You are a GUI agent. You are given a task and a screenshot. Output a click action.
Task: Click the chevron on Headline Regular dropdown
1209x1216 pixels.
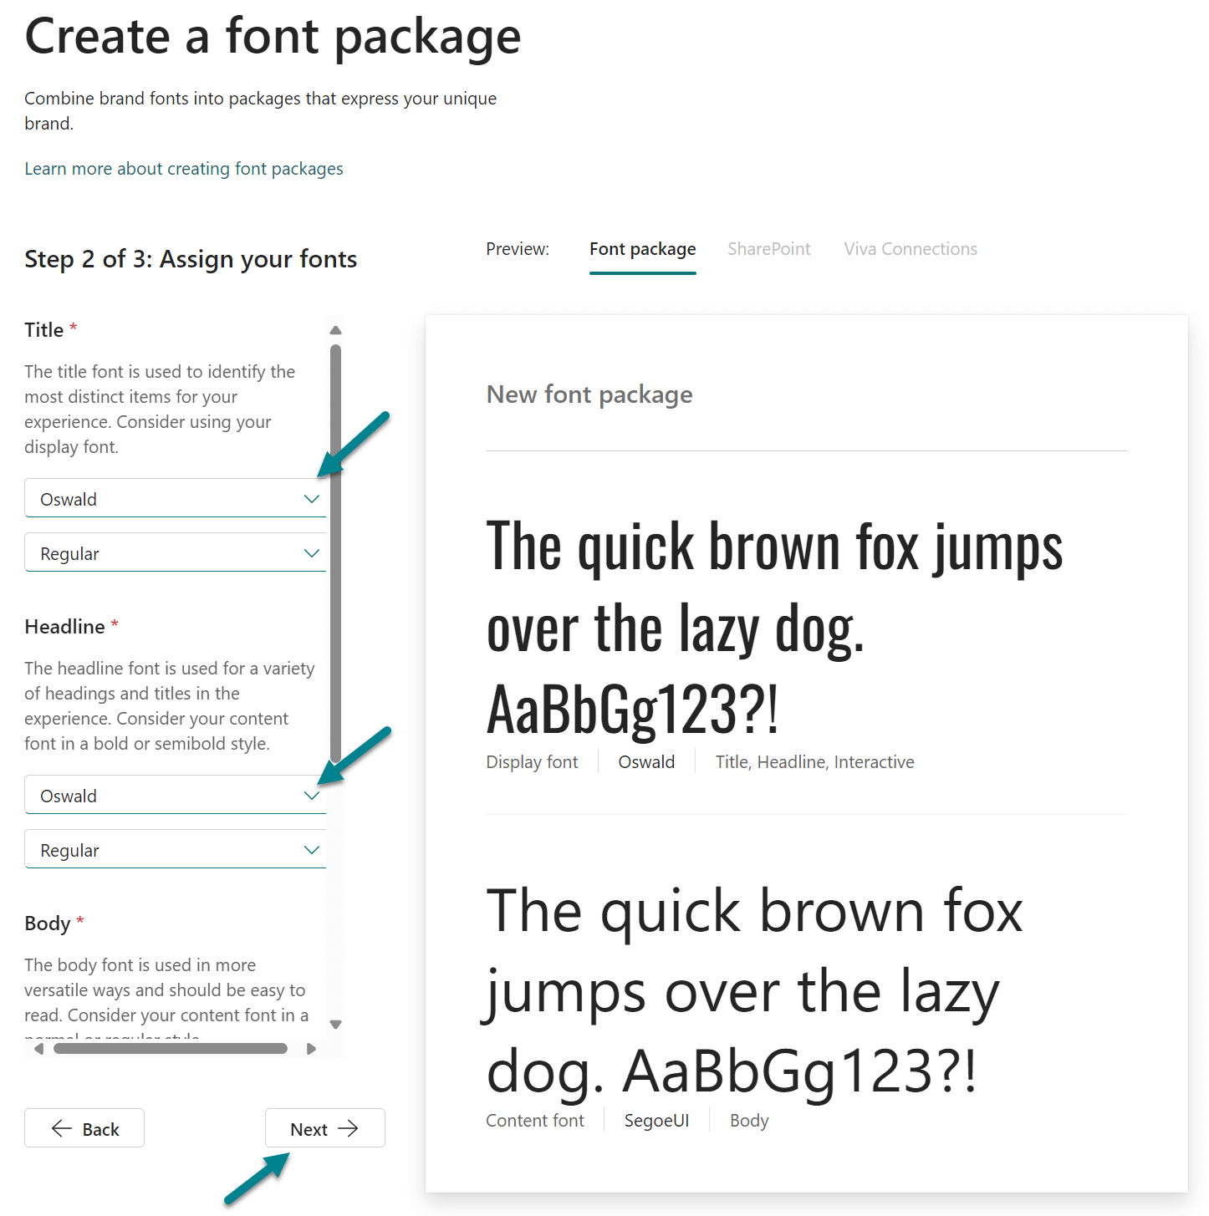[312, 850]
